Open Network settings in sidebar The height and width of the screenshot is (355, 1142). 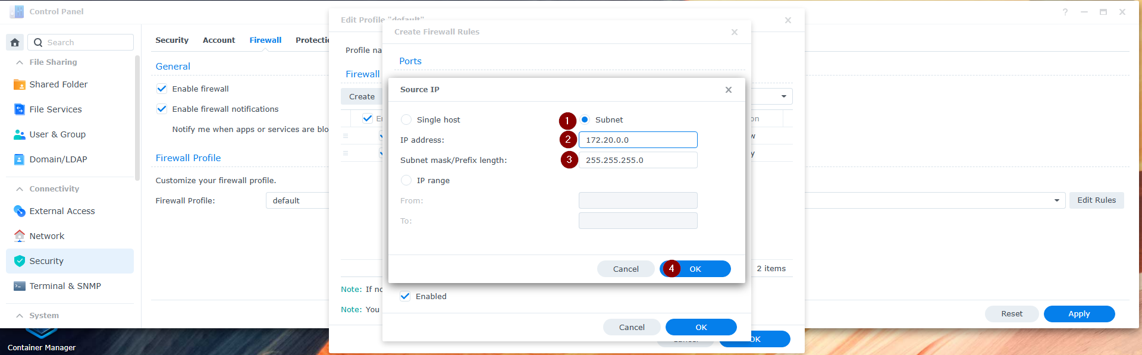[x=46, y=236]
